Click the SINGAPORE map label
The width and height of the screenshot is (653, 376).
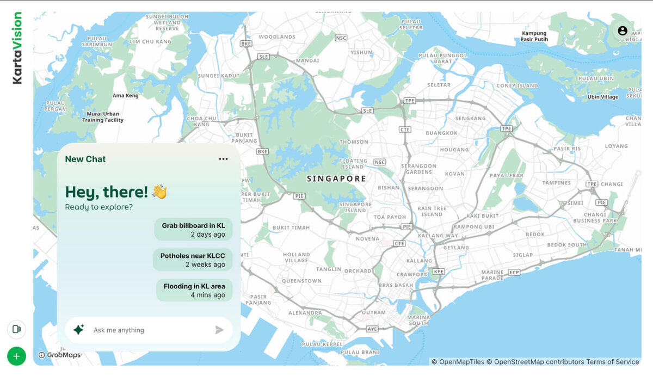coord(336,178)
